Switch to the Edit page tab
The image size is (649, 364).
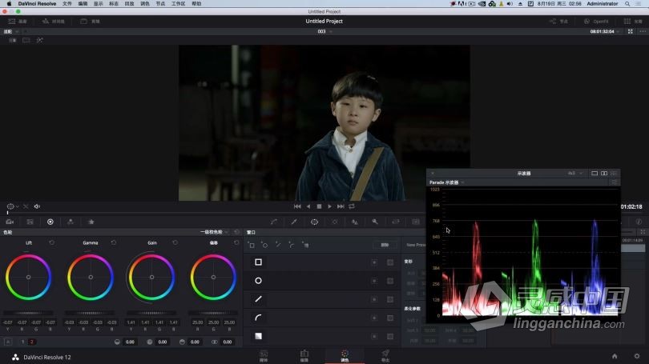304,355
